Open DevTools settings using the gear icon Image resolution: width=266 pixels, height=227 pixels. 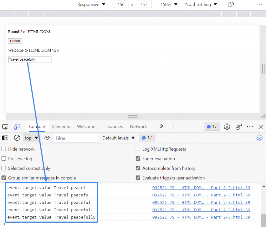(x=227, y=127)
